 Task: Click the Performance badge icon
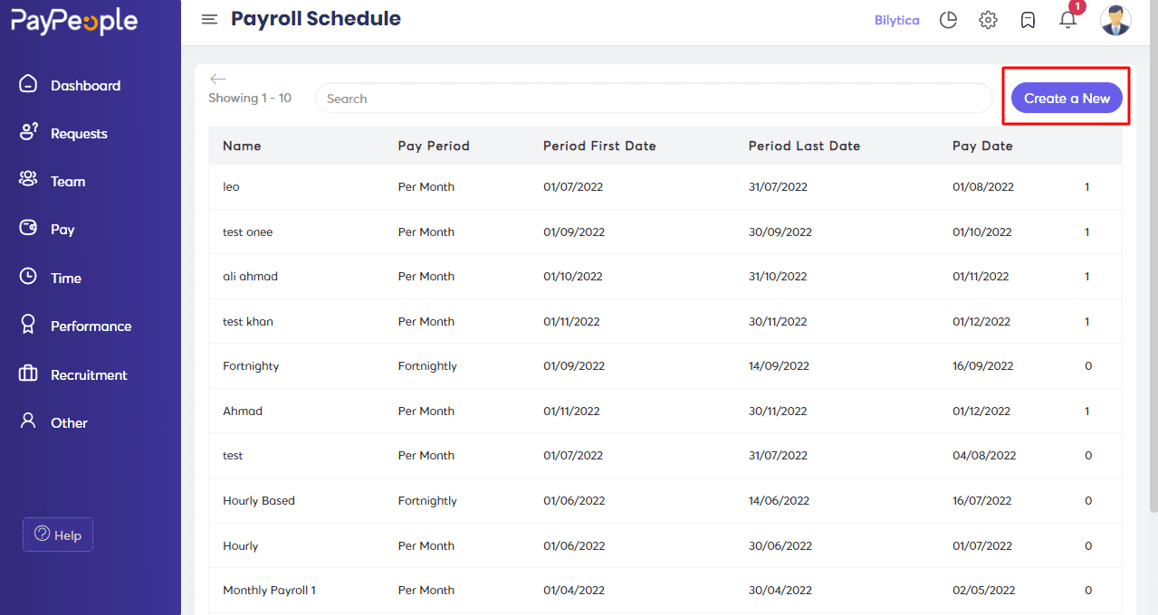[26, 326]
